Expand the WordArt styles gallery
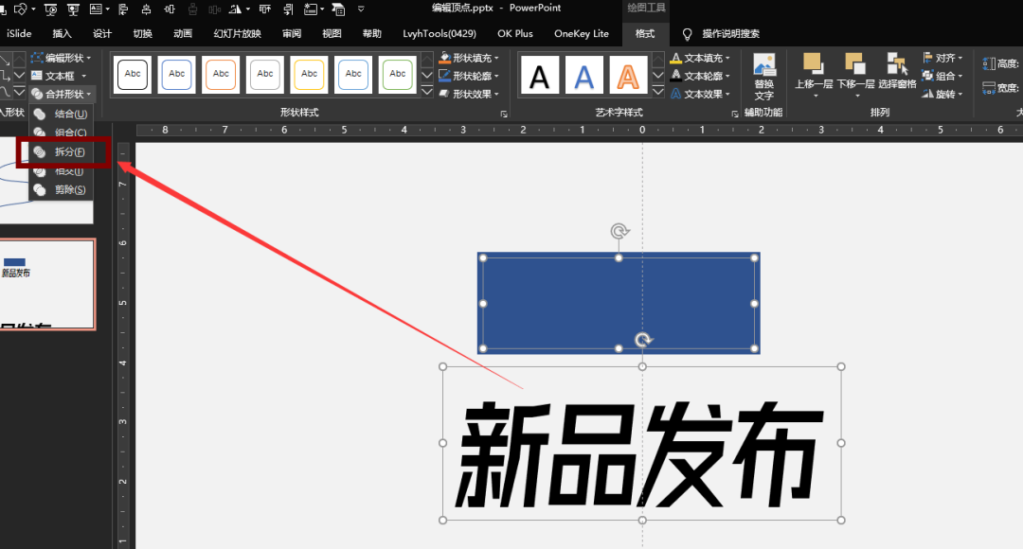The width and height of the screenshot is (1023, 549). tap(658, 91)
